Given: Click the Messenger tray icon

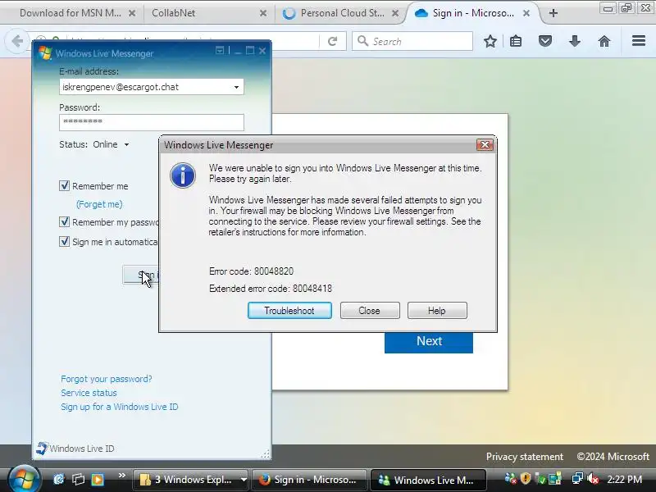Looking at the screenshot, I should tap(510, 478).
